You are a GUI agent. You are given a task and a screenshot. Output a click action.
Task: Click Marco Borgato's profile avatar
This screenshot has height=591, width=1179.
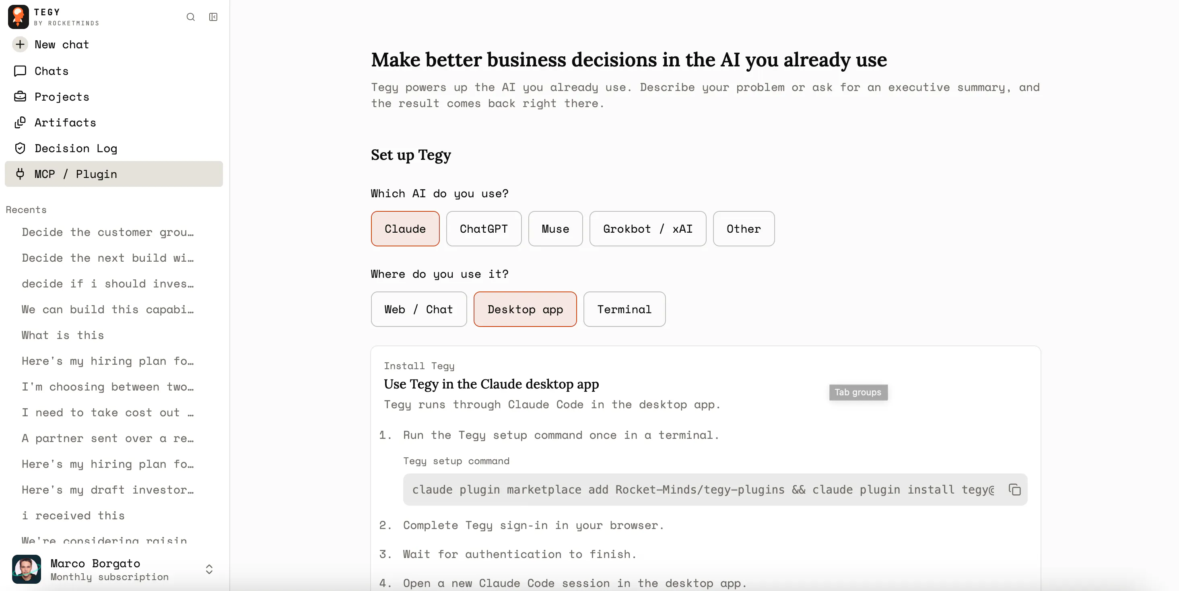(x=27, y=569)
